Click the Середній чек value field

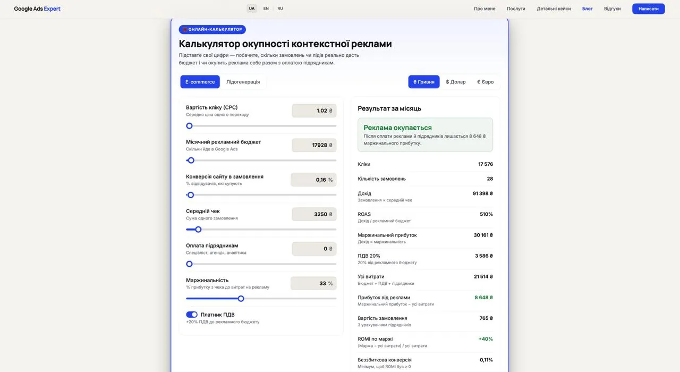coord(314,214)
